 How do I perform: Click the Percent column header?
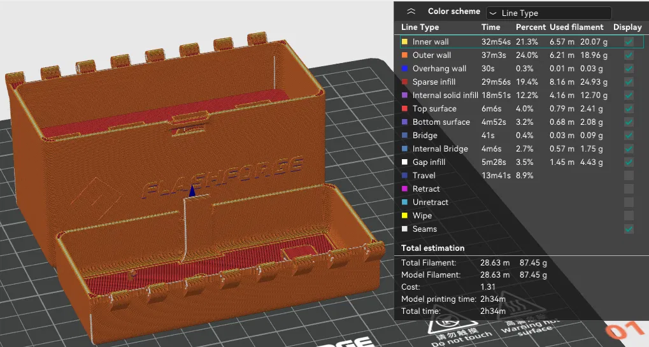(x=531, y=27)
